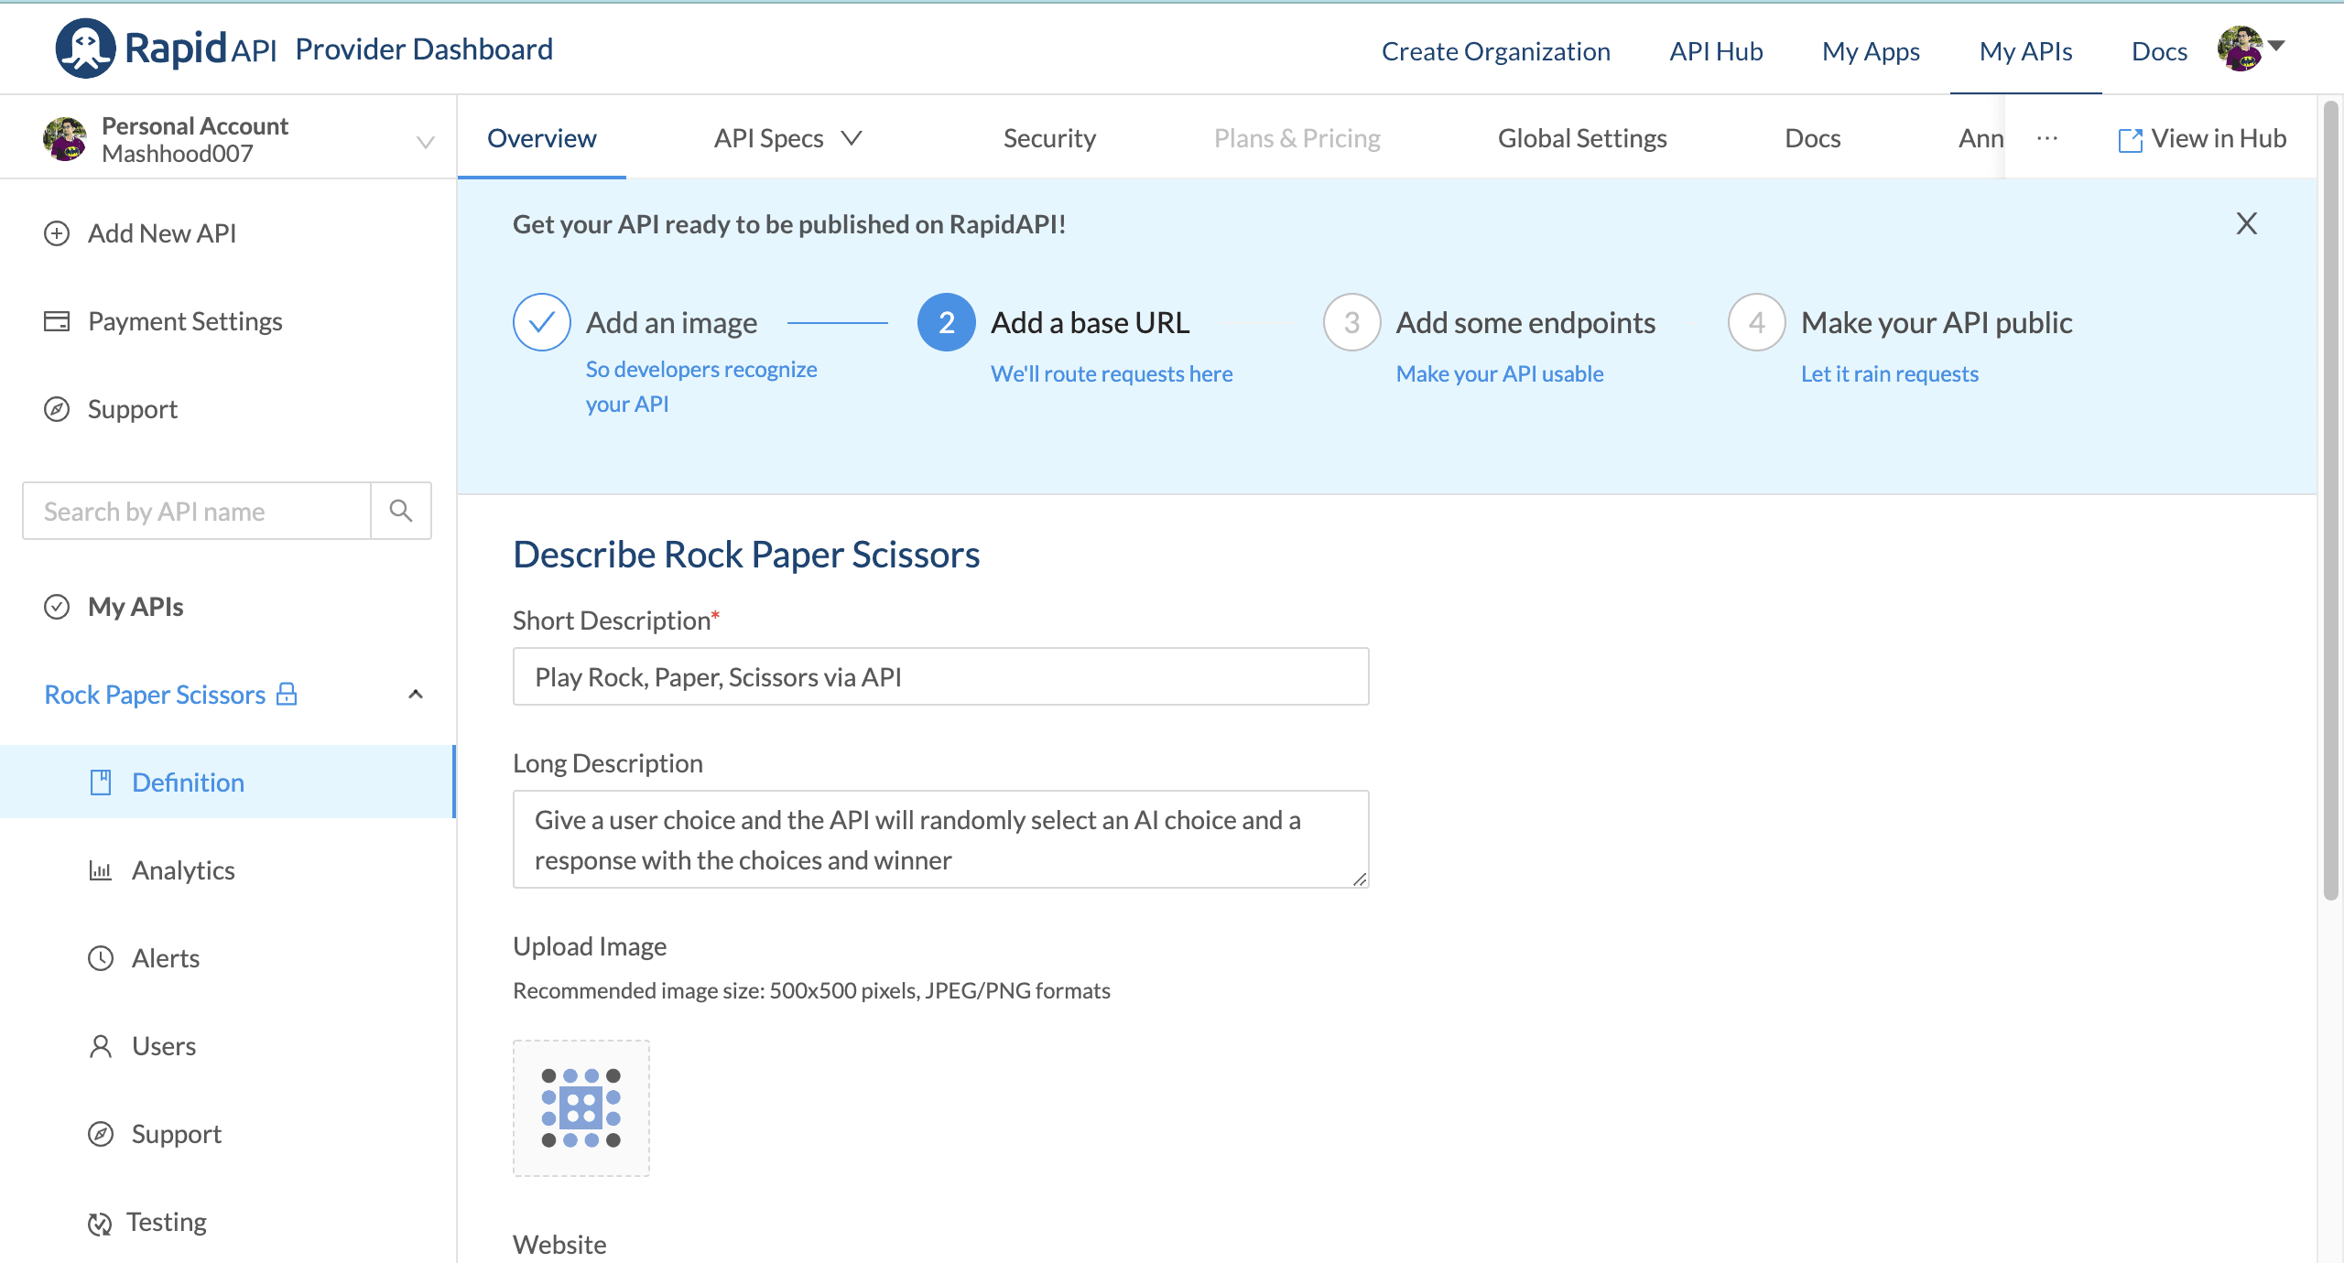Open the user avatar menu in header

(2240, 49)
